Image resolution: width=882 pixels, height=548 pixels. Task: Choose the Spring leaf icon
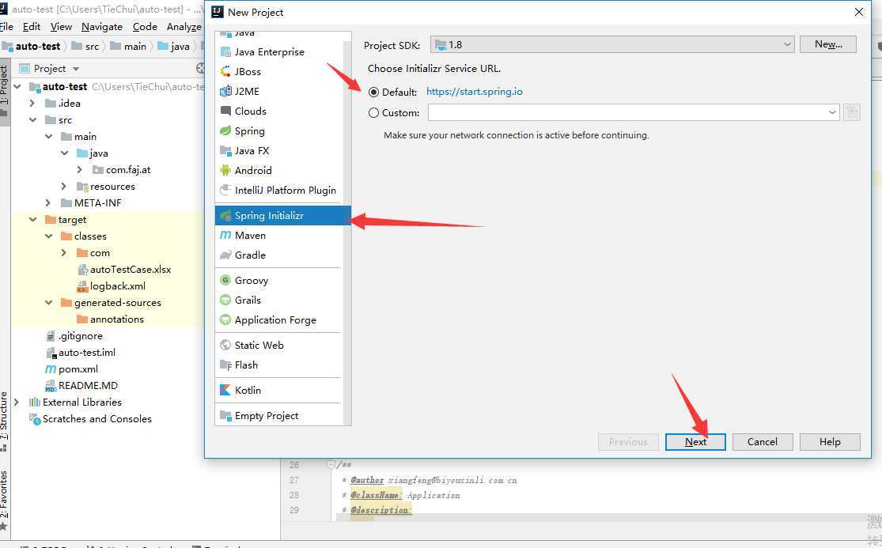click(x=225, y=131)
